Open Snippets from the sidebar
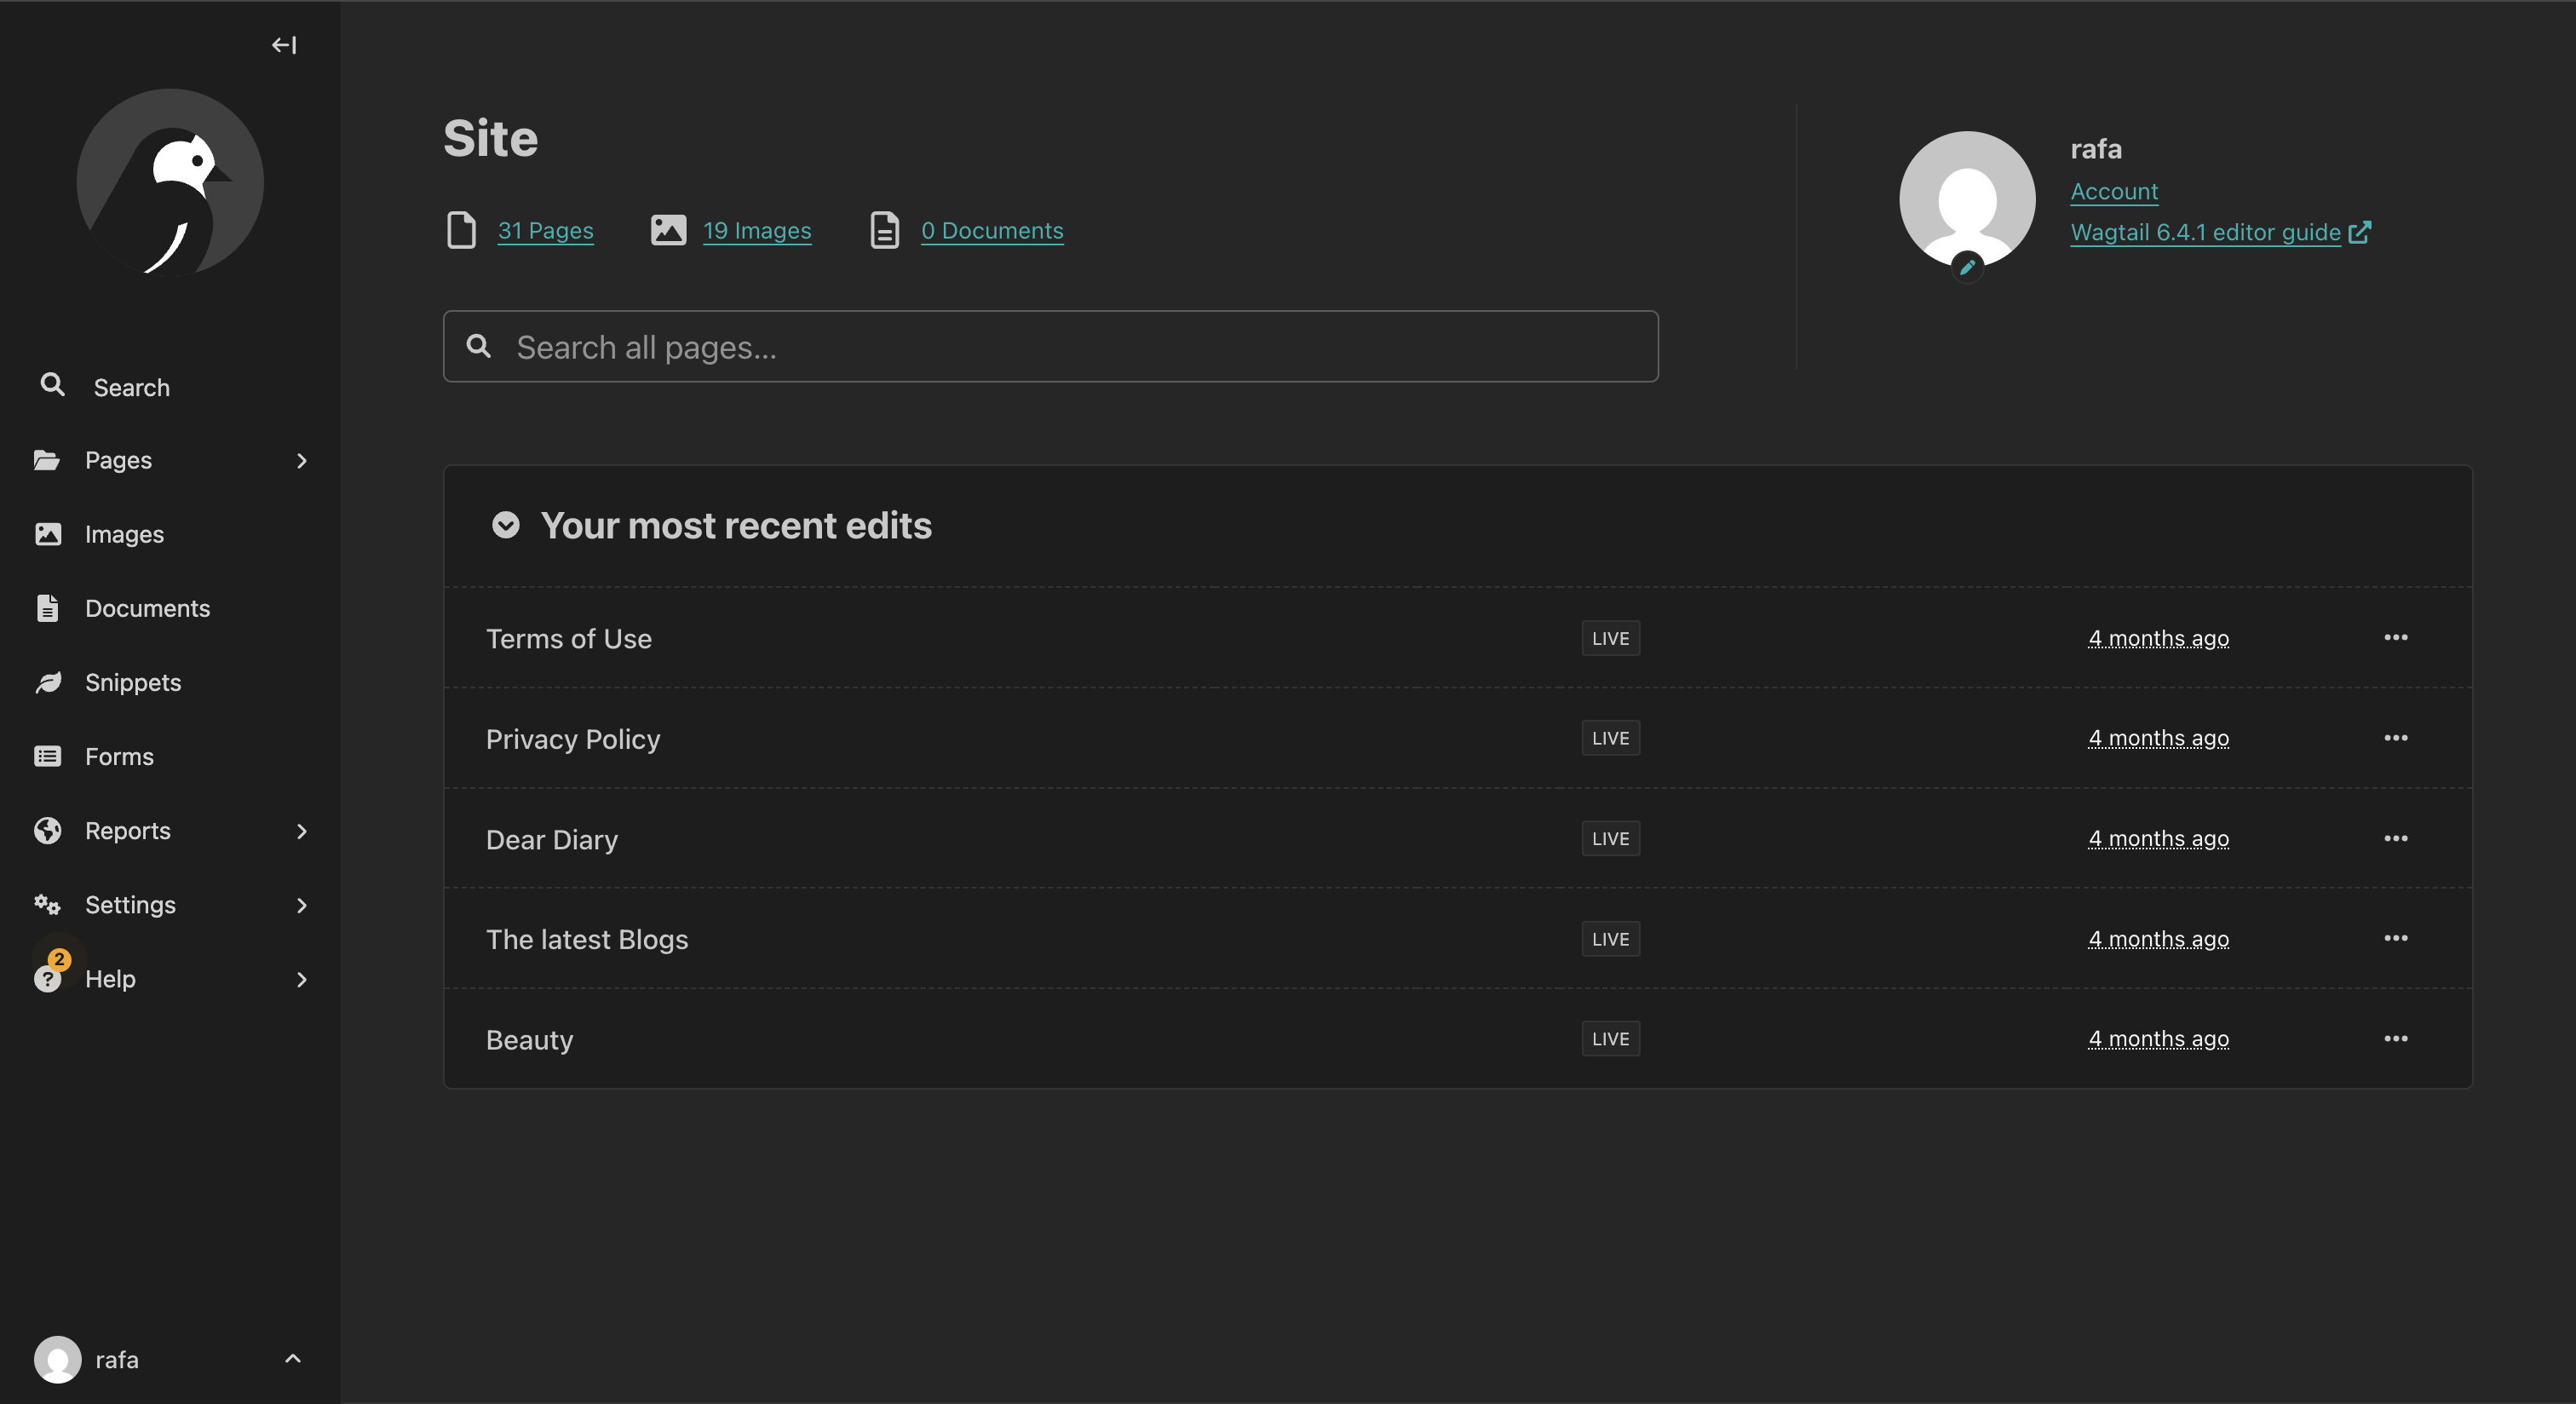This screenshot has width=2576, height=1404. 133,682
